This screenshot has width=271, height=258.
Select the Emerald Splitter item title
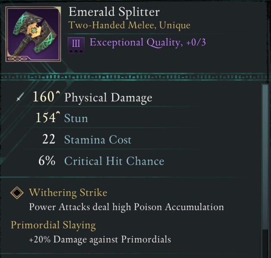(114, 12)
